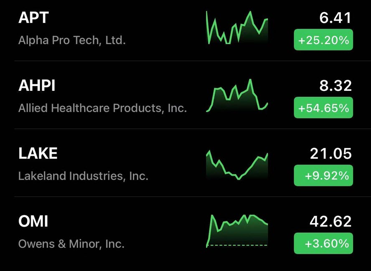Open the OMI ticker symbol
Viewport: 371px width, 271px height.
pyautogui.click(x=33, y=221)
